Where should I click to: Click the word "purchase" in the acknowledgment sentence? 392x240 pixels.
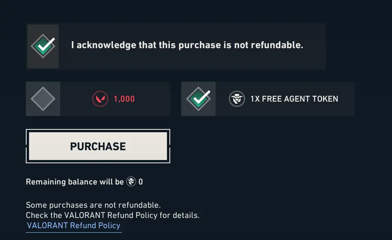coord(200,45)
